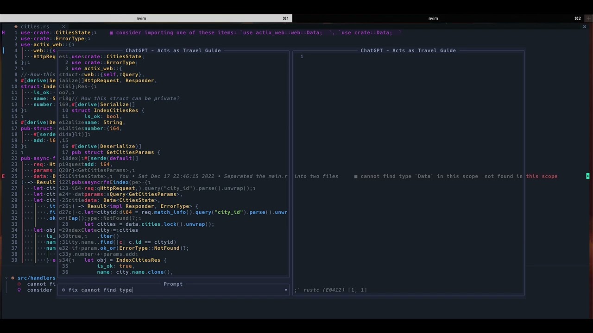
Task: Click the Prompt input containing 'fix cannot find type'
Action: click(173, 290)
